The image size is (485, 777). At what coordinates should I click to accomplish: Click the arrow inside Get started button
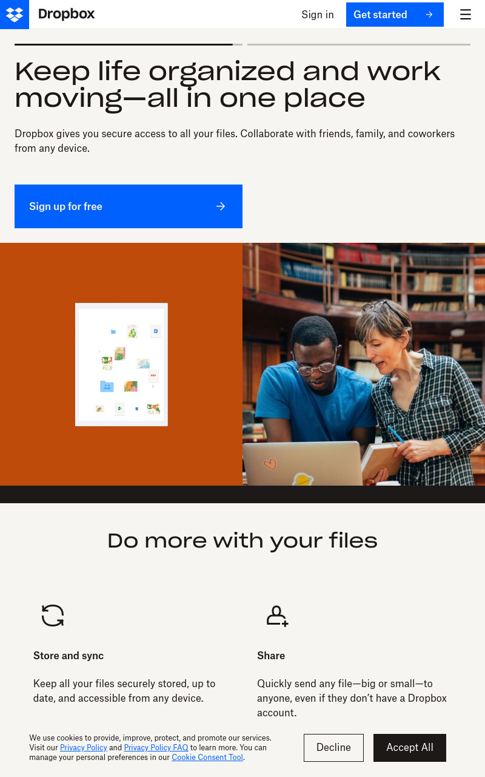tap(429, 15)
